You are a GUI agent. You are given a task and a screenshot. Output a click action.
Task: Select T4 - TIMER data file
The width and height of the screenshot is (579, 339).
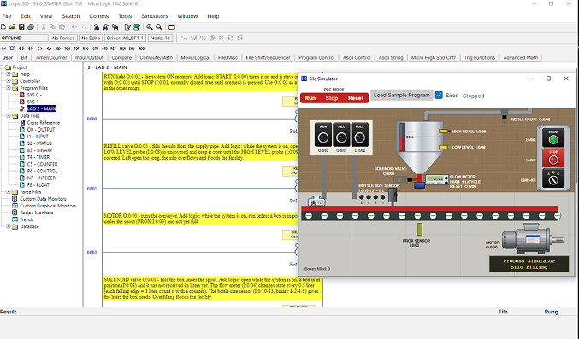tap(38, 157)
